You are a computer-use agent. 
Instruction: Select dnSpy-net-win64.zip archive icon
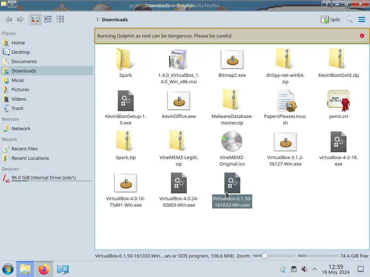(x=285, y=59)
